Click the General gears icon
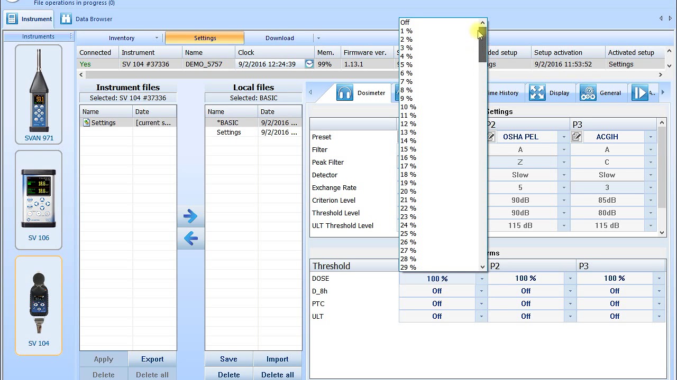Screen dimensions: 677x380 (588, 93)
